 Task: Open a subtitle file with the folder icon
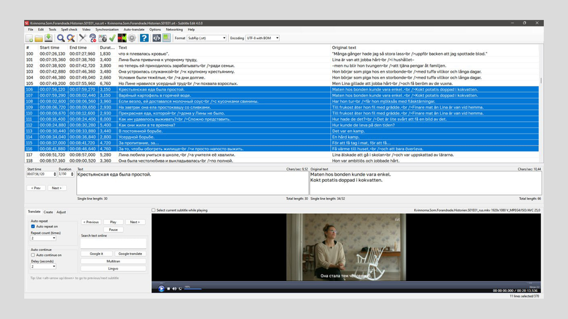click(x=39, y=38)
